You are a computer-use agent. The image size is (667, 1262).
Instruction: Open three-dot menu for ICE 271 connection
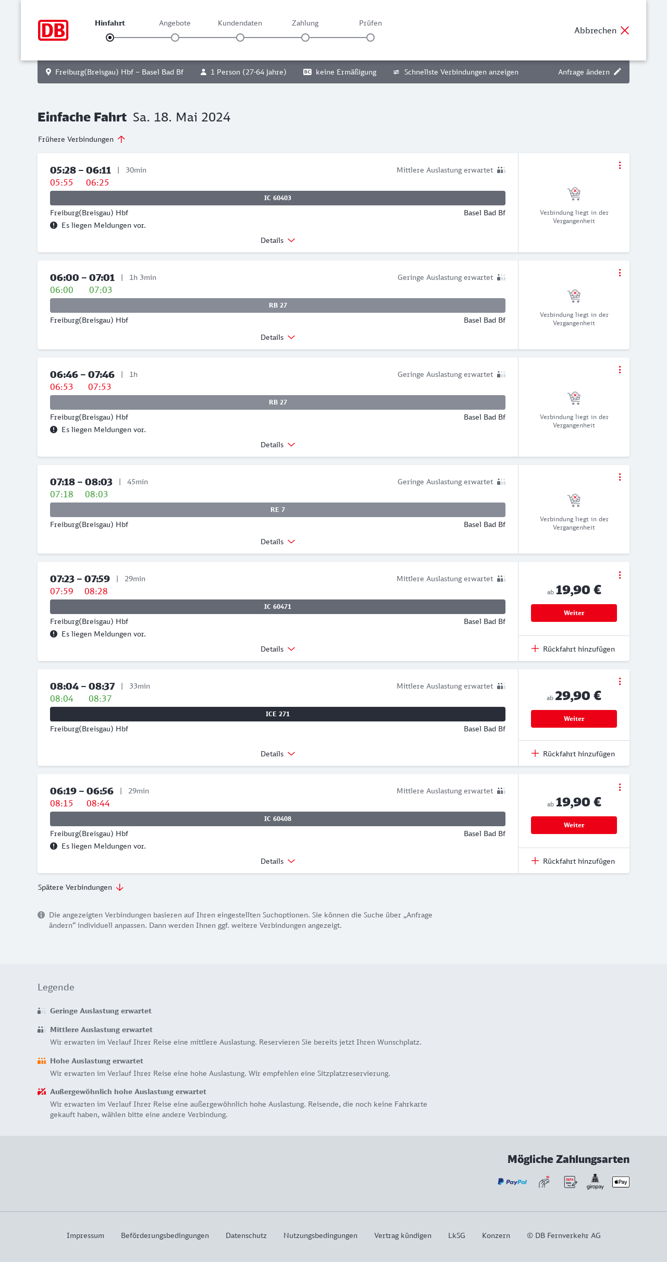tap(620, 681)
